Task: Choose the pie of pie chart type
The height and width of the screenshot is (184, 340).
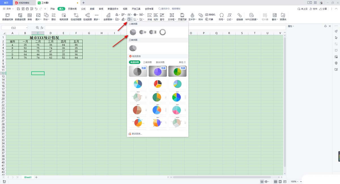Action: tap(143, 32)
